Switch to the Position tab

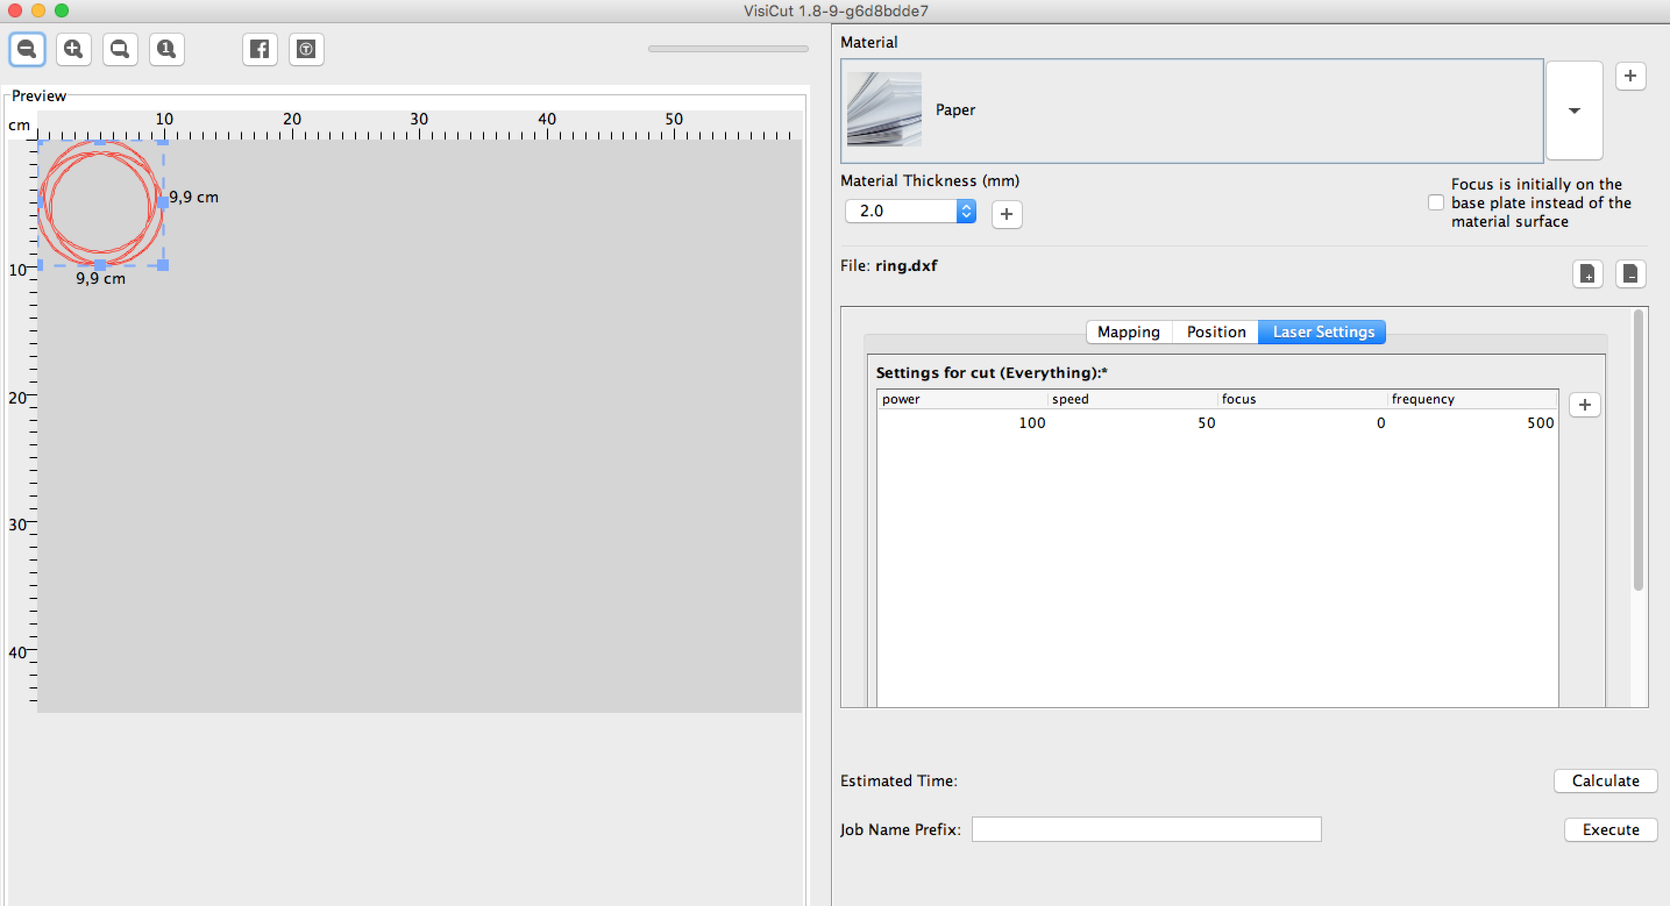[x=1216, y=331]
